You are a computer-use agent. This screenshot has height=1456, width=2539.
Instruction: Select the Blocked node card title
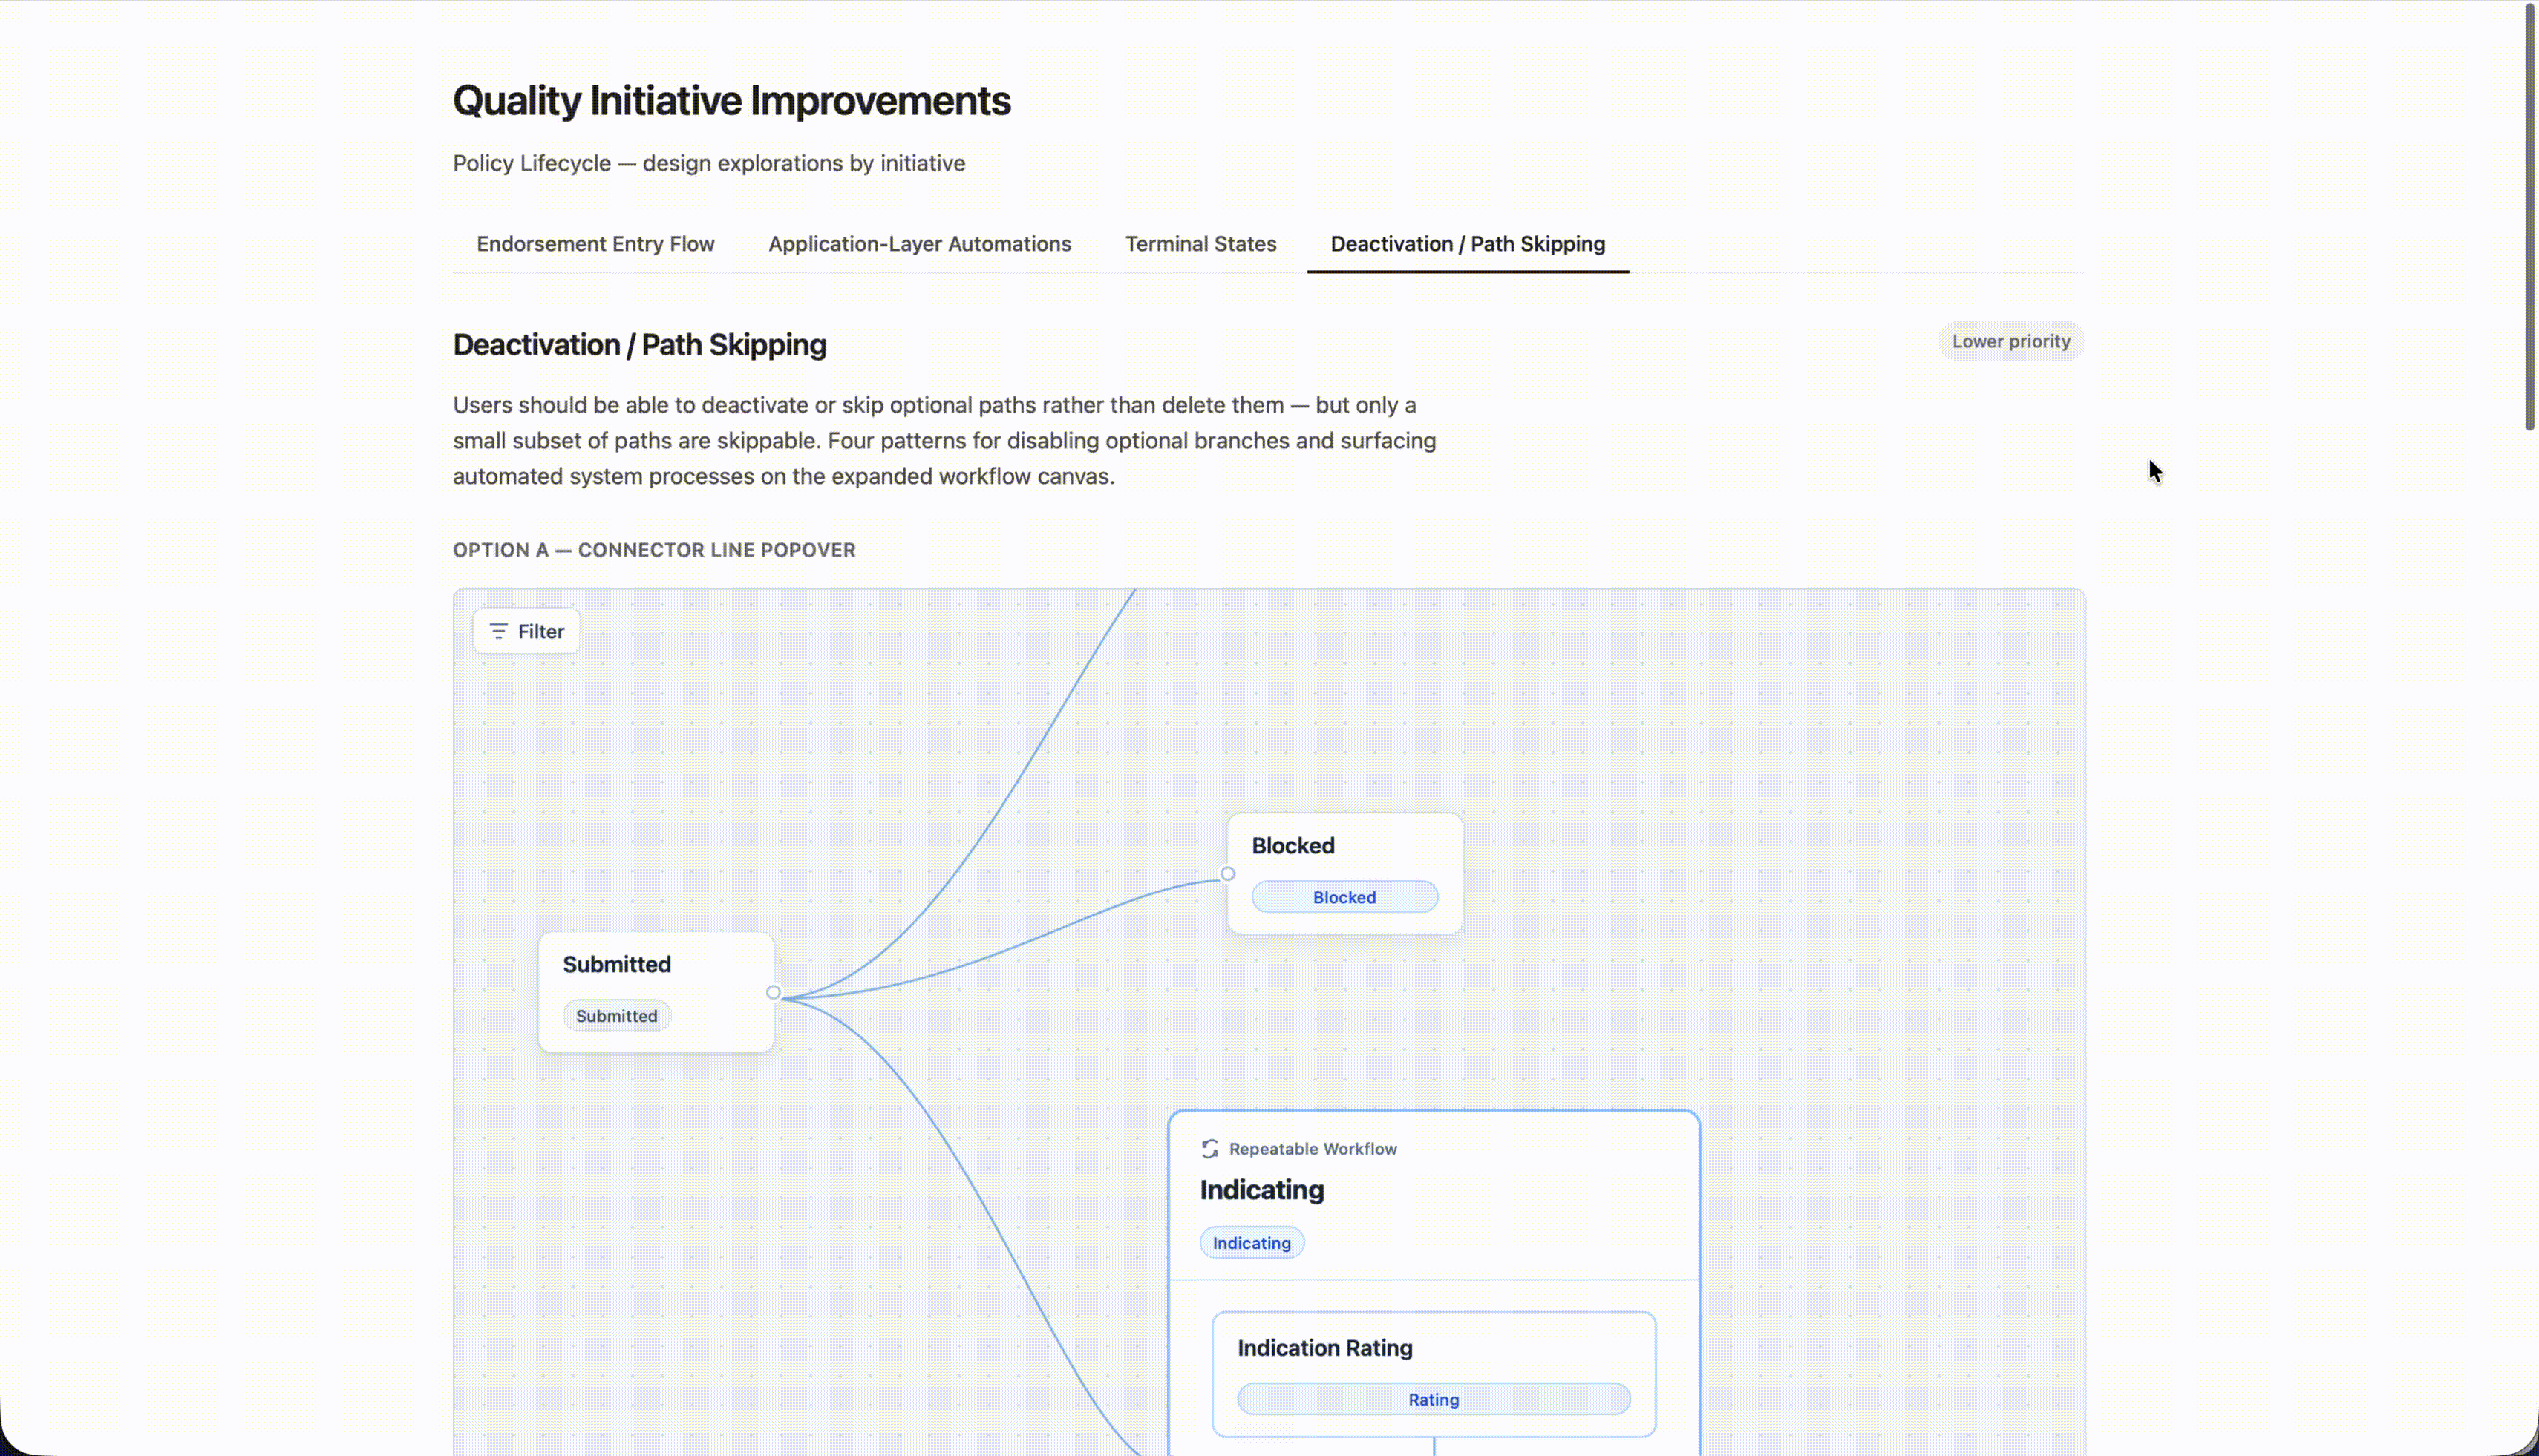1293,846
